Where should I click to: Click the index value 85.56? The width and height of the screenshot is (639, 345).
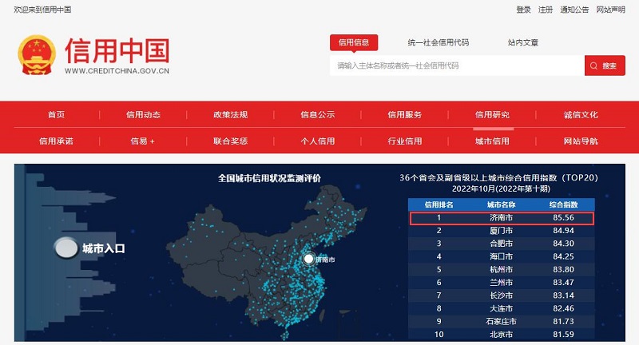[564, 218]
